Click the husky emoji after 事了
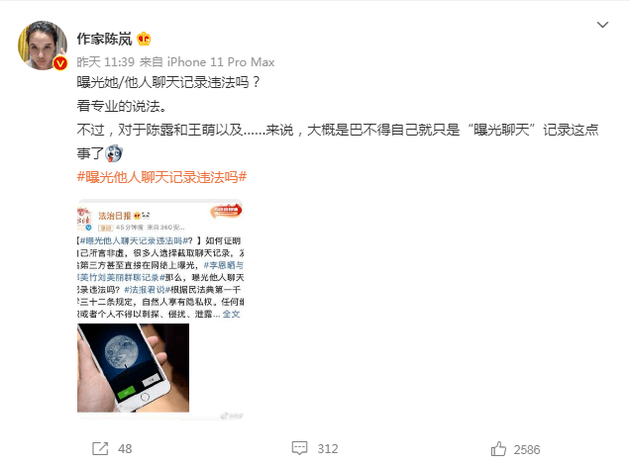The height and width of the screenshot is (466, 630). (113, 153)
